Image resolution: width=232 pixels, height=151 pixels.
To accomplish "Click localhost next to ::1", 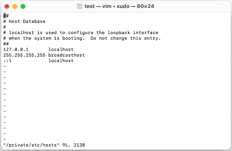I will click(x=61, y=61).
